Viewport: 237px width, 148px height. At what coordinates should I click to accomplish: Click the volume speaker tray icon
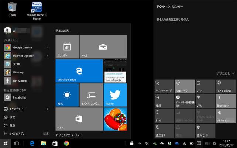pos(147,143)
